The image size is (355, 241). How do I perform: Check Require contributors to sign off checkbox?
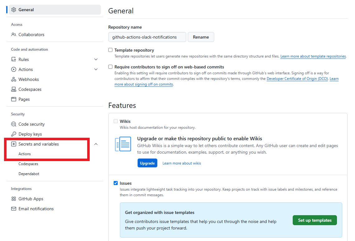pyautogui.click(x=110, y=67)
